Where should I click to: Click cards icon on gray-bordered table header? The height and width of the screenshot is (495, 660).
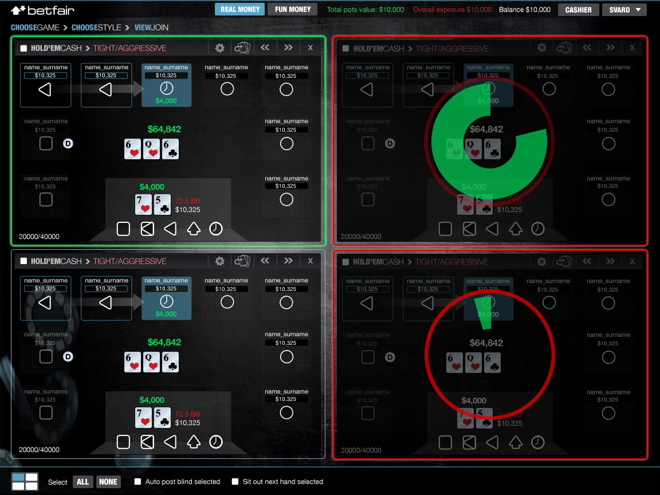242,261
